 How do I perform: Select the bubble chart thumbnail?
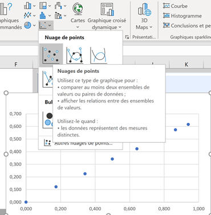tap(47, 120)
